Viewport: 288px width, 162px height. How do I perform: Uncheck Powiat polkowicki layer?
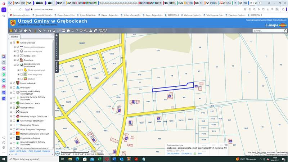coord(14,83)
